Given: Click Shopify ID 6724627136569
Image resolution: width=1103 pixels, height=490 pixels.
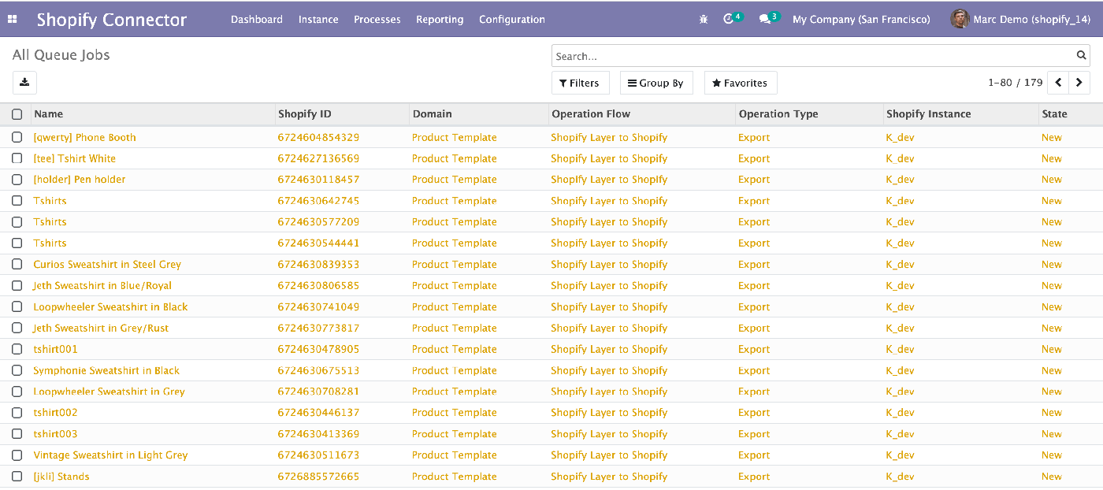Looking at the screenshot, I should [318, 158].
